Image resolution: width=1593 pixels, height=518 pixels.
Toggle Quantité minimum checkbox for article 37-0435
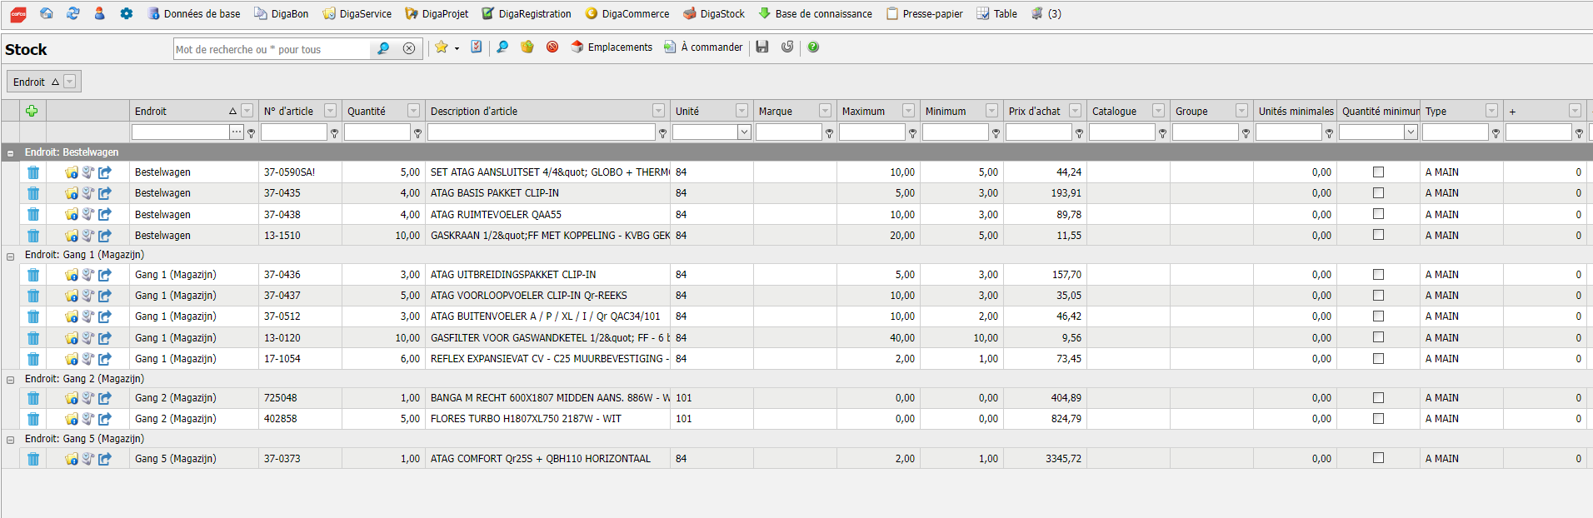pos(1378,193)
